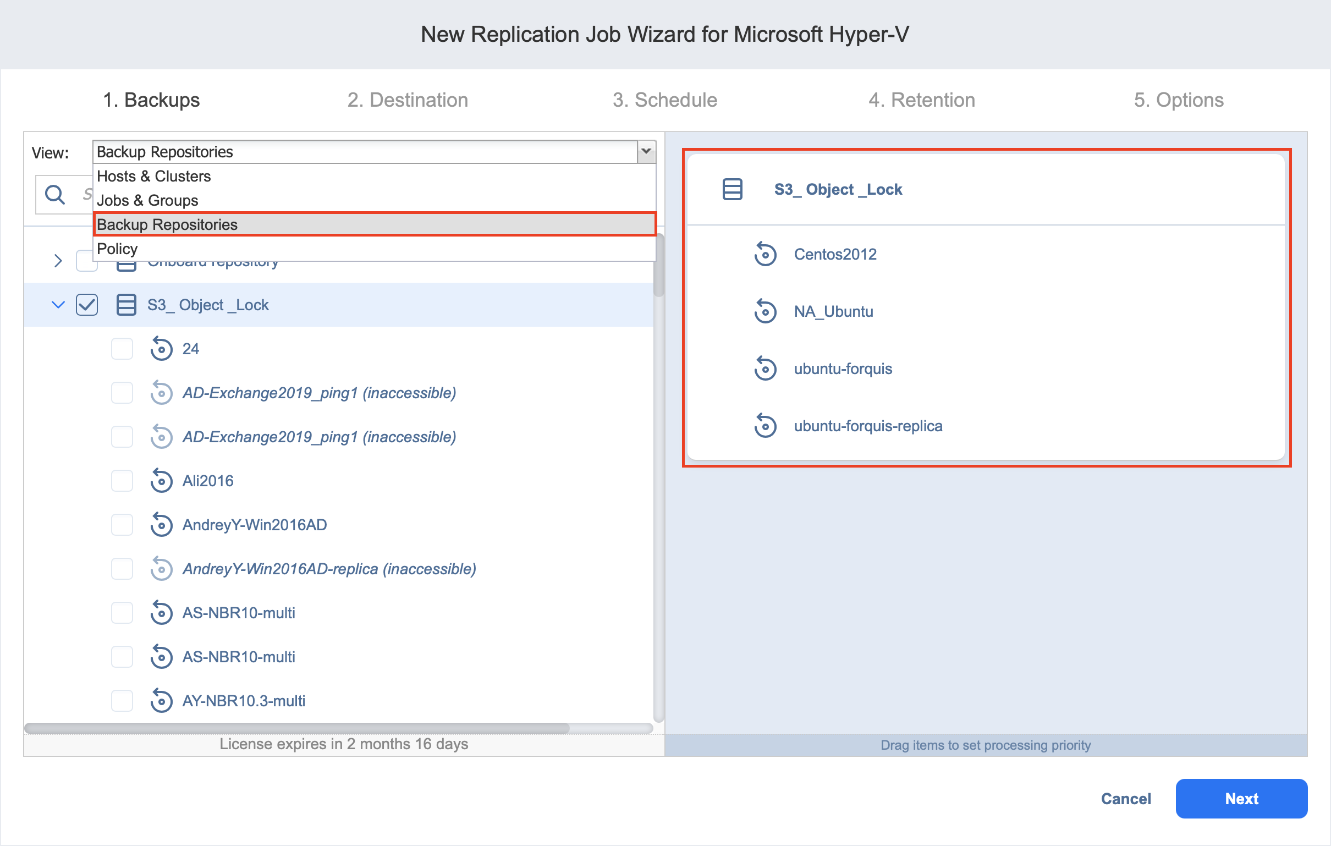Viewport: 1331px width, 846px height.
Task: Click the search magnifier icon
Action: click(x=54, y=195)
